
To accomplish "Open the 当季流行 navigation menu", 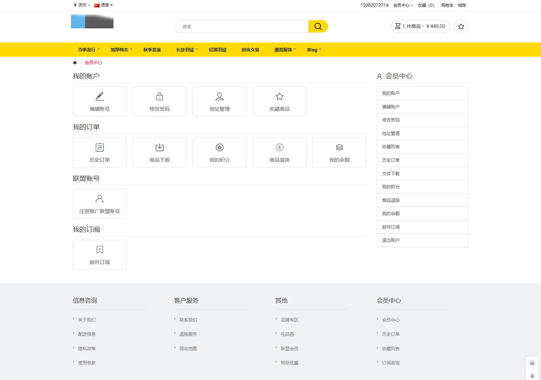I will [x=88, y=50].
